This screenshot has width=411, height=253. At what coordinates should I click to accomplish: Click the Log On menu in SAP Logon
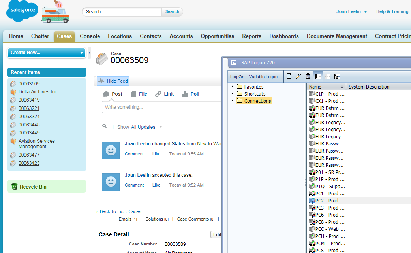coord(237,77)
